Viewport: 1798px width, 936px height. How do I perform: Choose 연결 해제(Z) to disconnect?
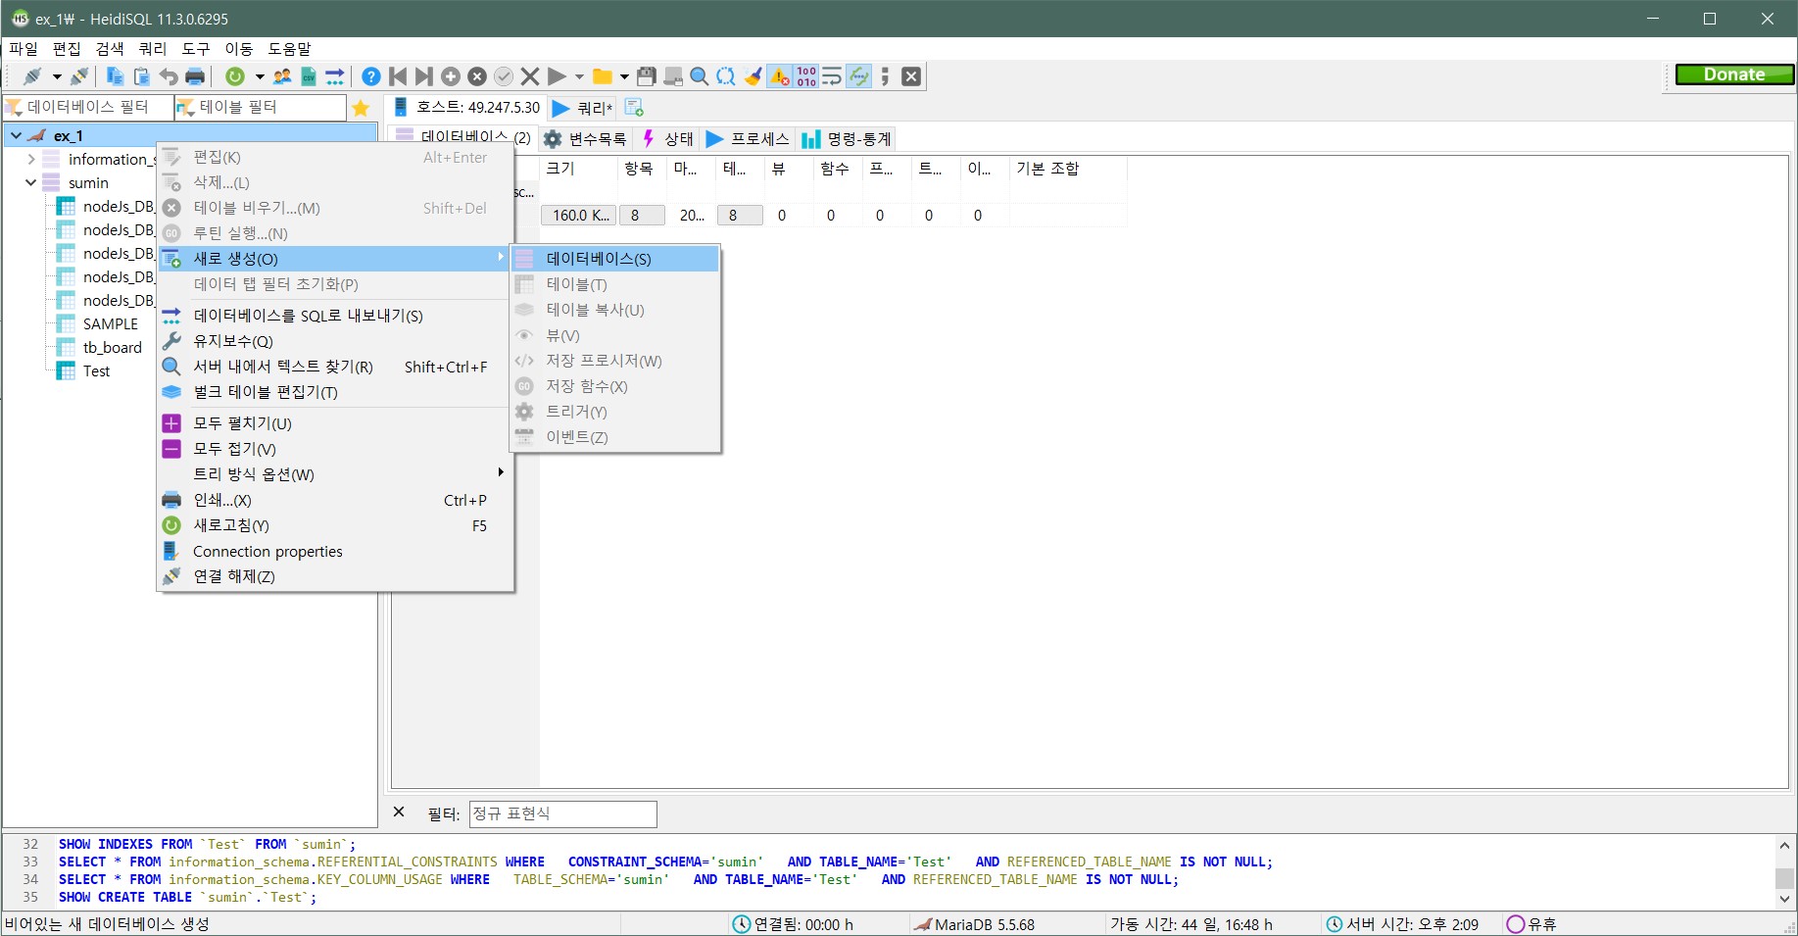pos(335,576)
